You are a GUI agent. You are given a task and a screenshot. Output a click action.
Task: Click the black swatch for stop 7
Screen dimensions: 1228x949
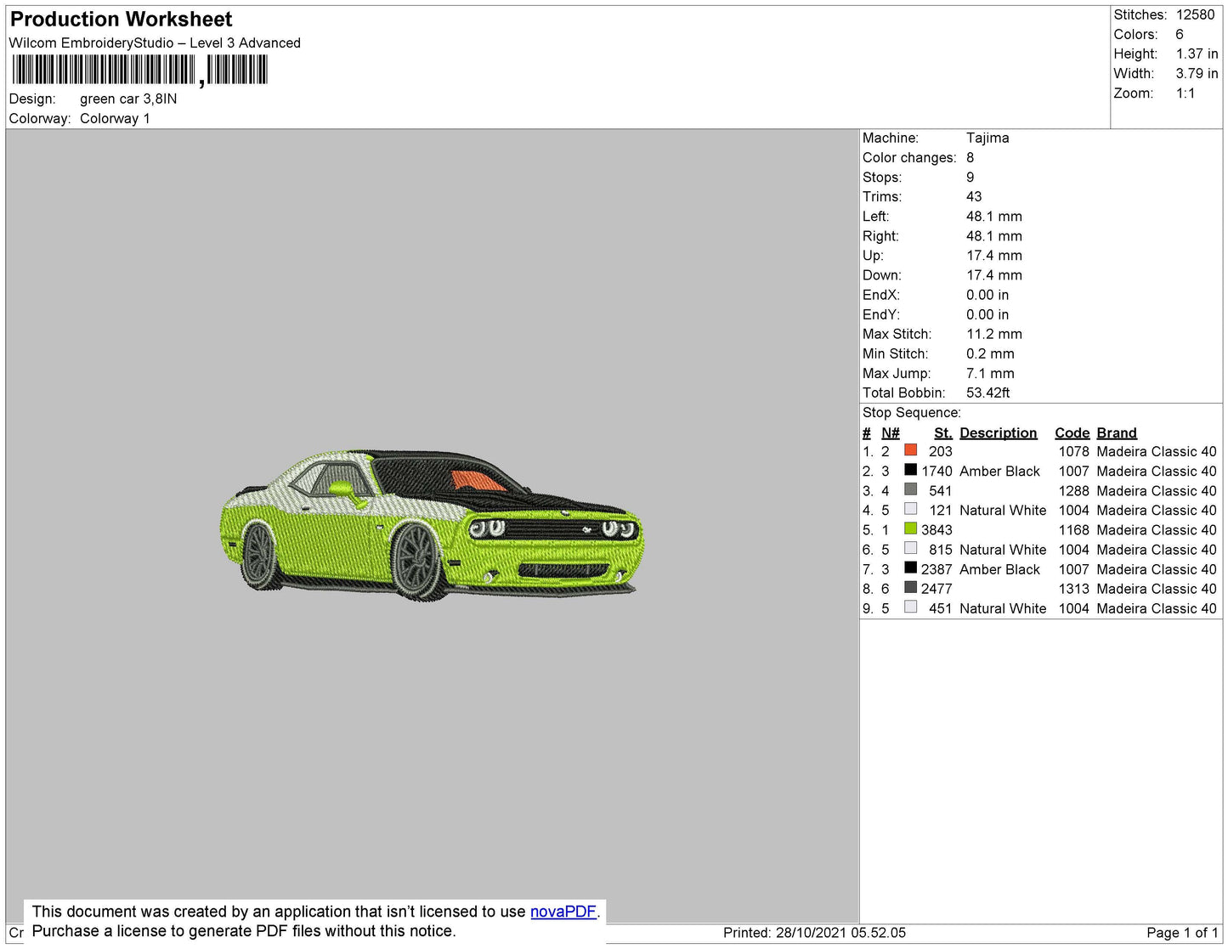click(x=911, y=568)
